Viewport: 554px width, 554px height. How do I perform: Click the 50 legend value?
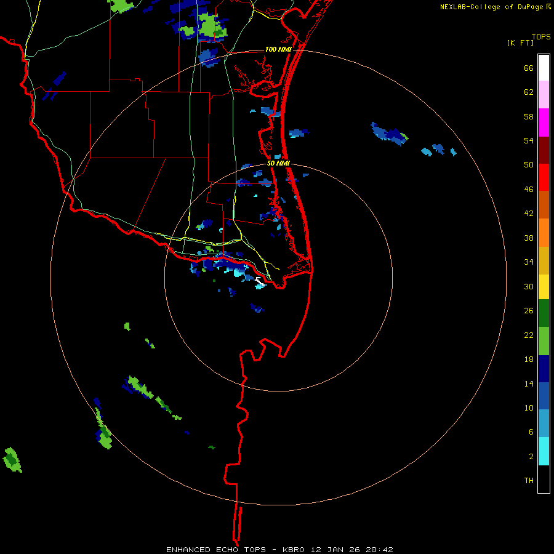point(529,165)
